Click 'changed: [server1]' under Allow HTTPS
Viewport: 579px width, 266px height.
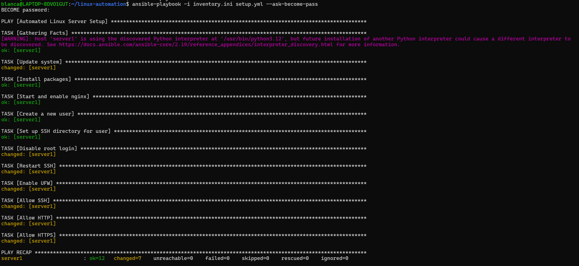pos(28,241)
